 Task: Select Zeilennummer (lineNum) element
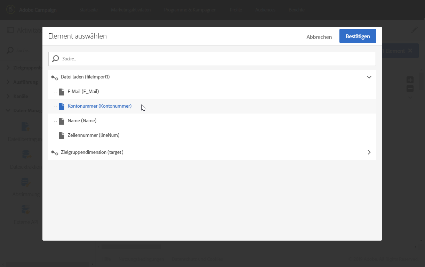point(94,135)
